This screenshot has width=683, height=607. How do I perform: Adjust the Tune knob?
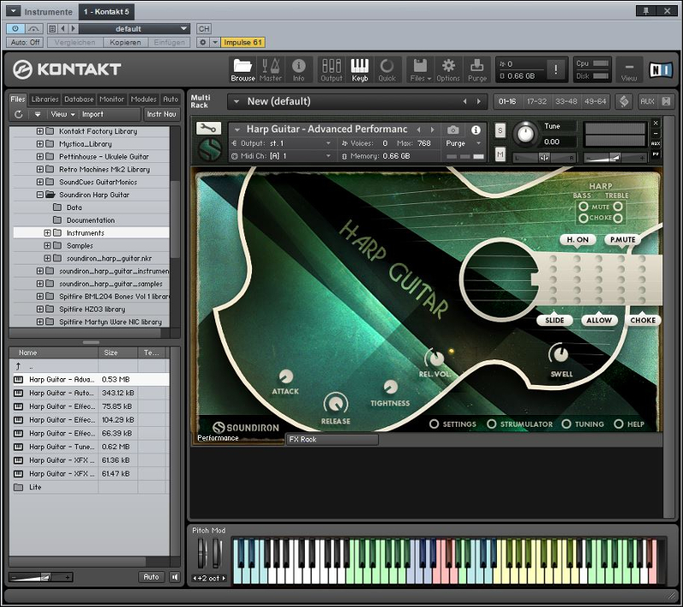click(525, 134)
